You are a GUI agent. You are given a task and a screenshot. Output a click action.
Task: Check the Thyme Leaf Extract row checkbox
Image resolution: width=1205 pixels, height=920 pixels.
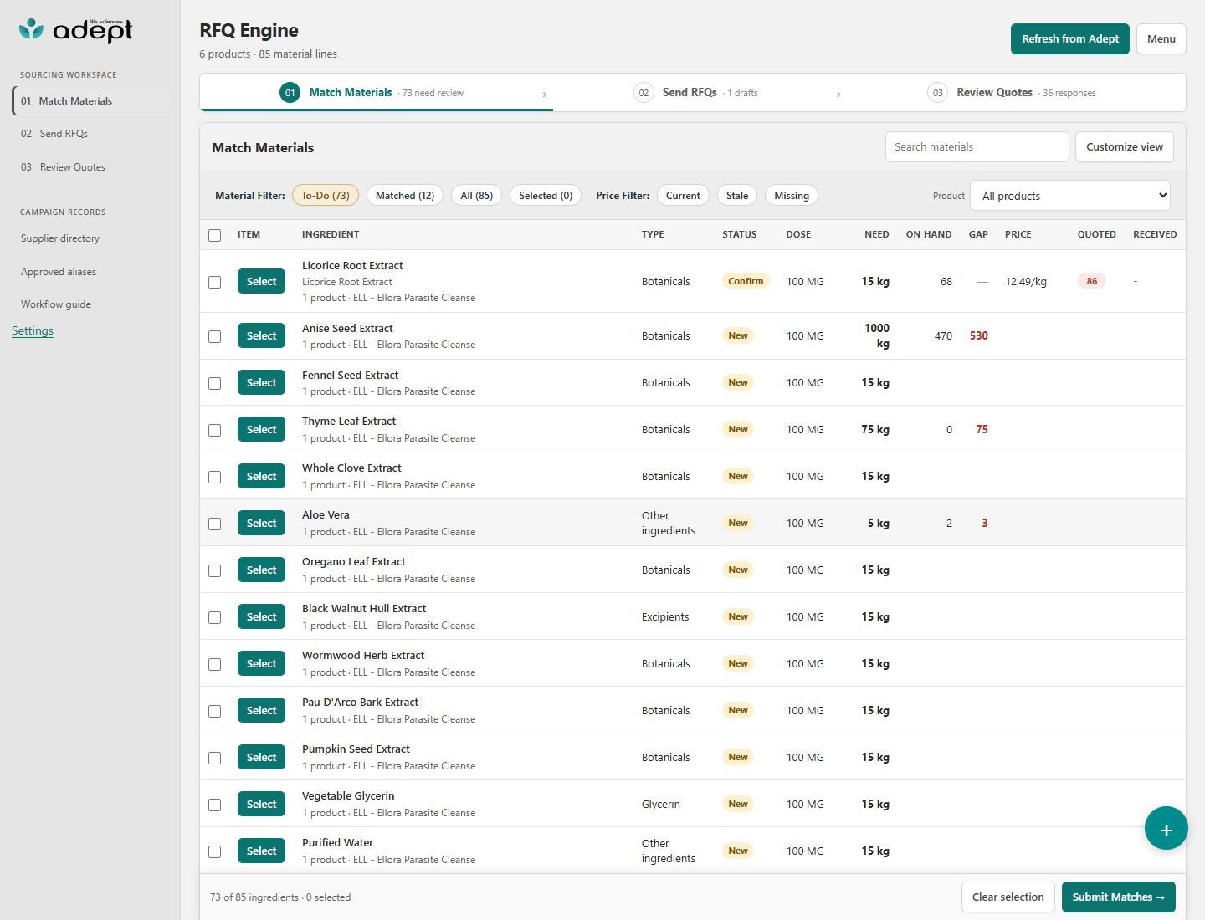[x=215, y=430]
